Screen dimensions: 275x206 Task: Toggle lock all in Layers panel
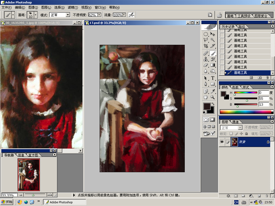[246, 134]
